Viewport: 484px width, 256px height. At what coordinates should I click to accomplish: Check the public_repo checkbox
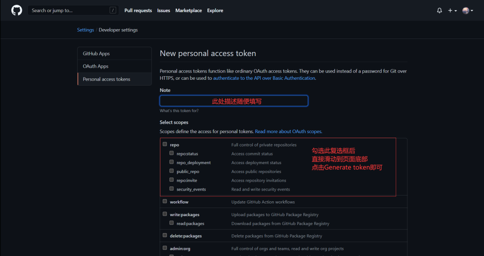click(x=172, y=171)
